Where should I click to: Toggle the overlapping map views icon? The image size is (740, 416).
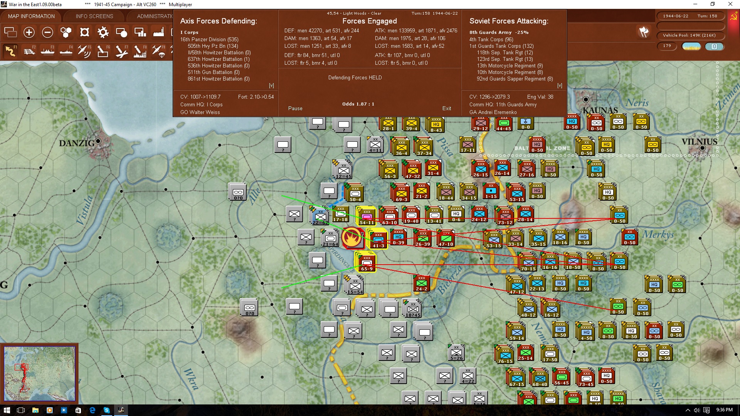pyautogui.click(x=10, y=32)
